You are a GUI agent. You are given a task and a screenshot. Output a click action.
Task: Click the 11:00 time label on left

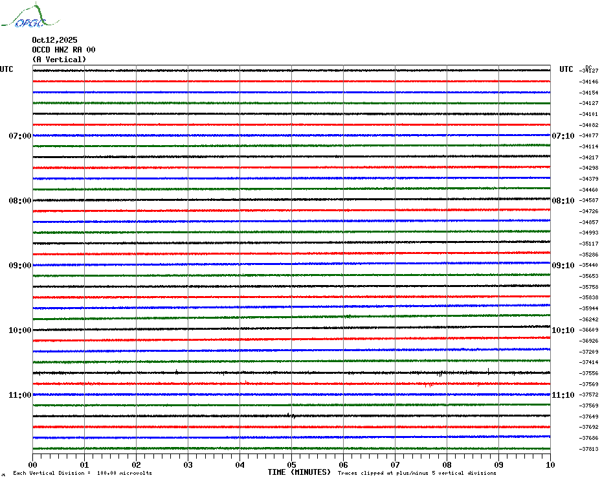[20, 395]
